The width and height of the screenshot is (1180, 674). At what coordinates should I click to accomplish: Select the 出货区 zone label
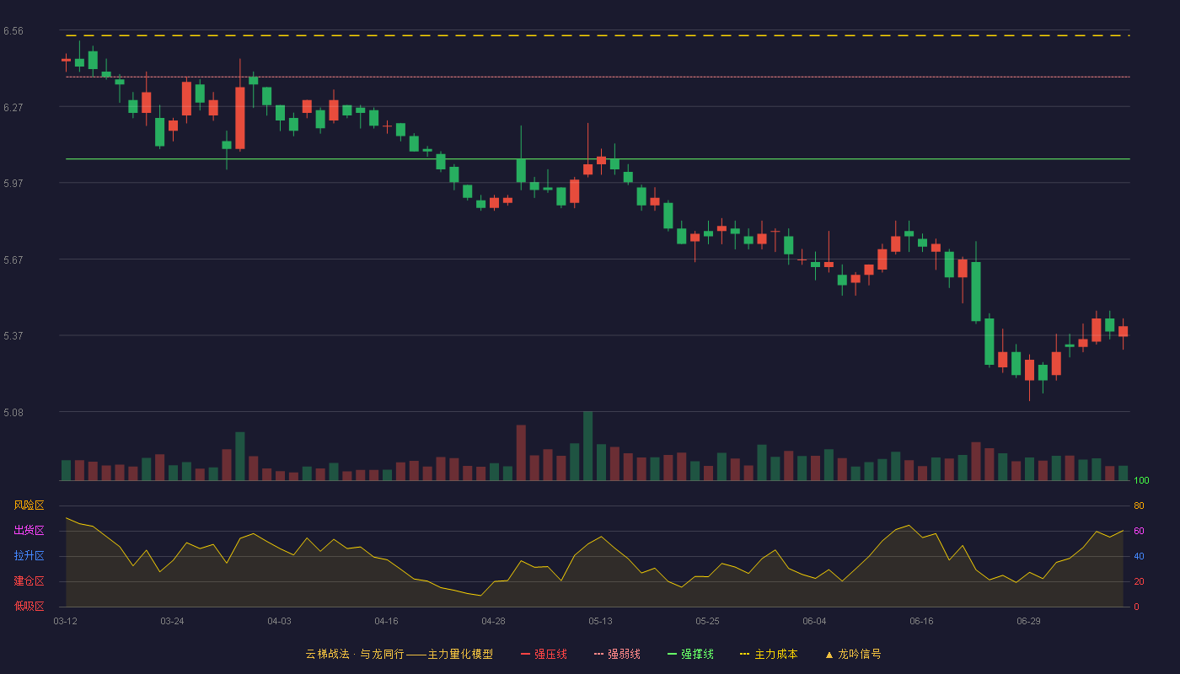29,531
